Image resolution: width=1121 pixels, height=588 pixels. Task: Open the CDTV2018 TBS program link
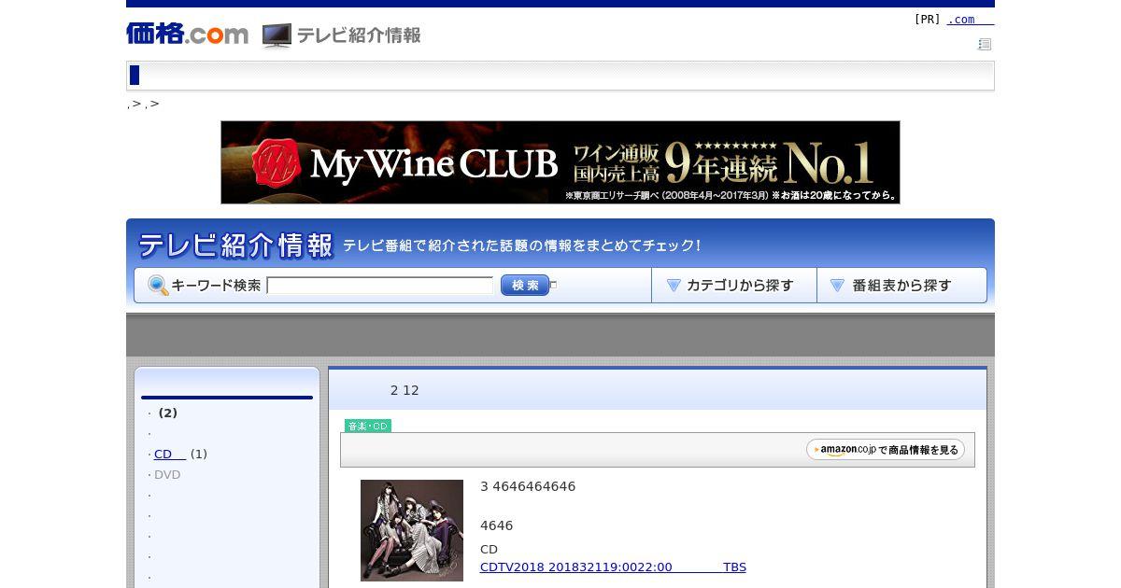(613, 567)
